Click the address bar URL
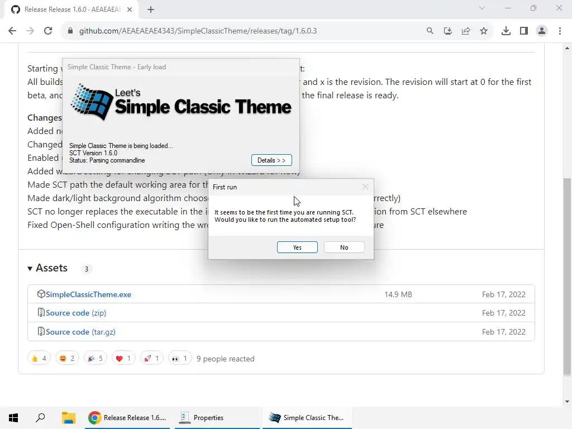Viewport: 572px width, 429px height. coord(198,31)
